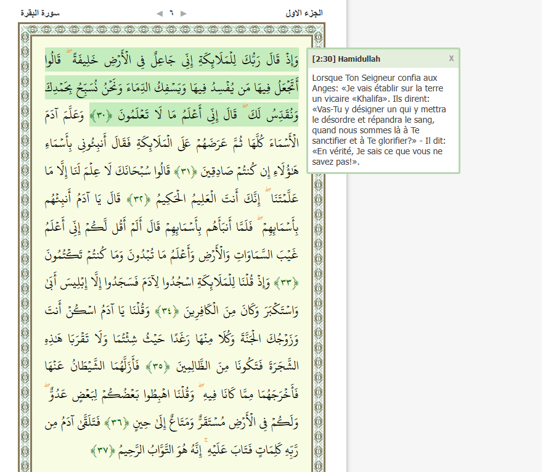
Task: Select verse end marker ٣١
Action: coord(186,172)
